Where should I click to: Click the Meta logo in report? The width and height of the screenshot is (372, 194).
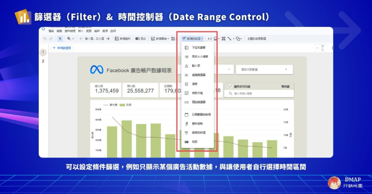click(x=97, y=70)
